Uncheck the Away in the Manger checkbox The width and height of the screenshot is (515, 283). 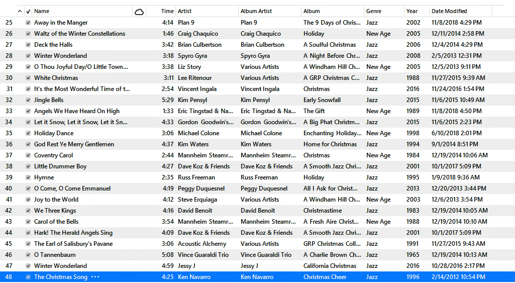click(28, 23)
